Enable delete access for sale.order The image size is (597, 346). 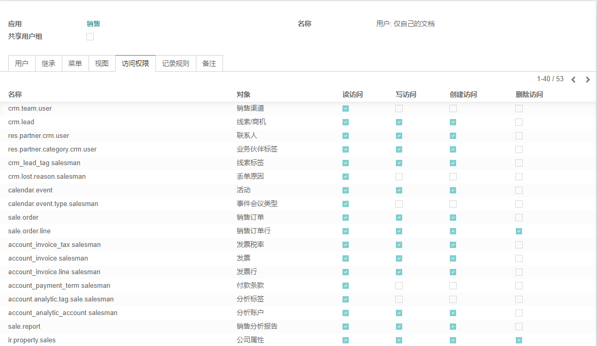pyautogui.click(x=519, y=217)
